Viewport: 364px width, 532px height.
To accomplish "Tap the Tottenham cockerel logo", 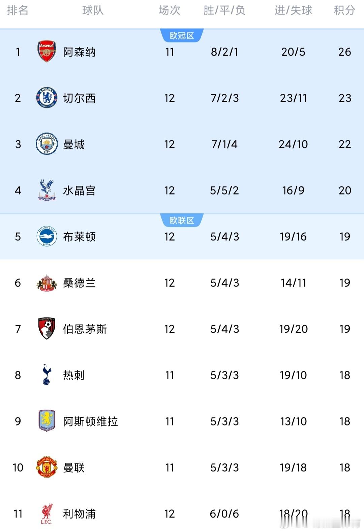I will click(x=47, y=375).
